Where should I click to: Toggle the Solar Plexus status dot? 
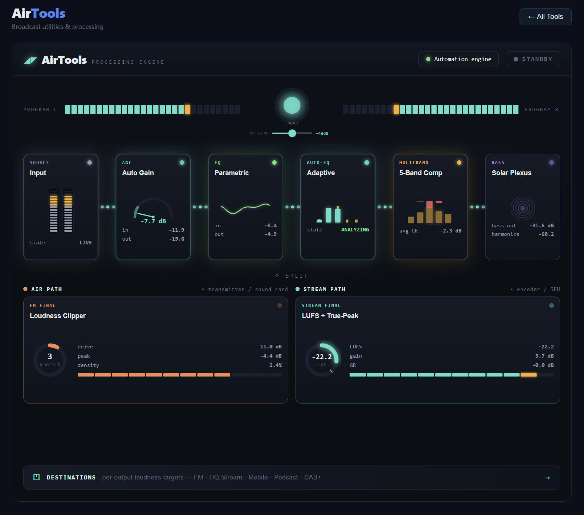coord(551,163)
